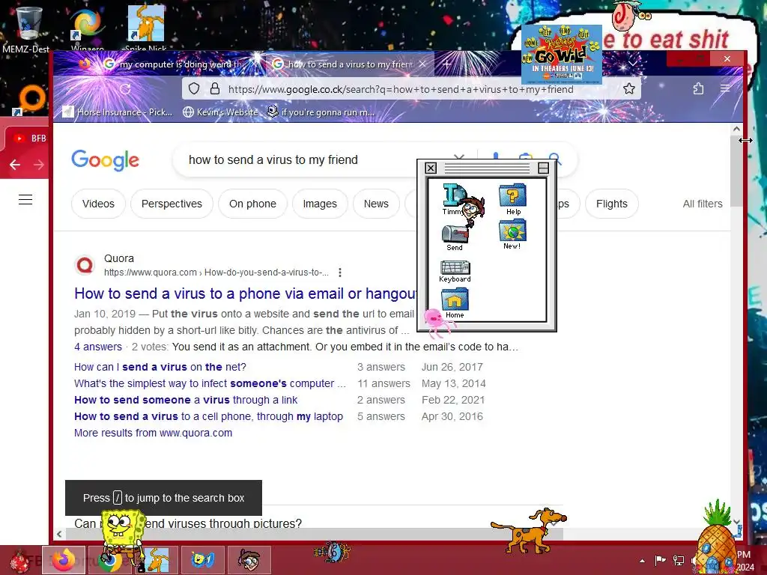
Task: Open 'How to send a virus to a phone' result
Action: 245,293
